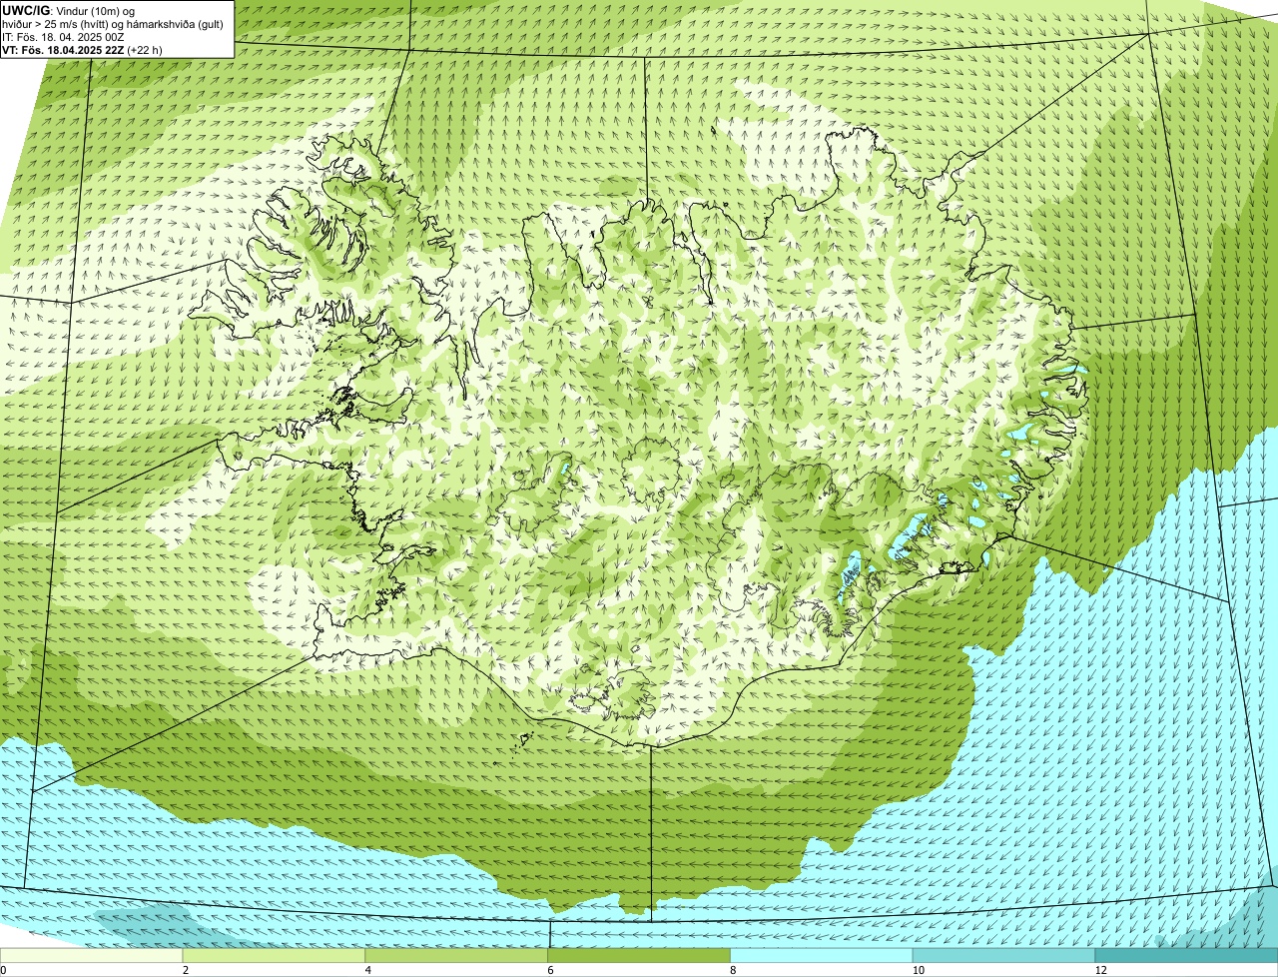Click the 8–10 m/s light cyan legend swatch
1278x977 pixels.
[823, 956]
